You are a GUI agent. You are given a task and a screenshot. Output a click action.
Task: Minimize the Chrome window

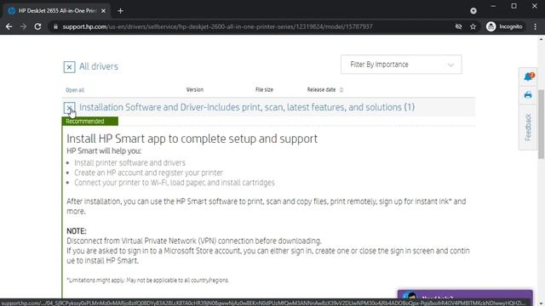(493, 6)
